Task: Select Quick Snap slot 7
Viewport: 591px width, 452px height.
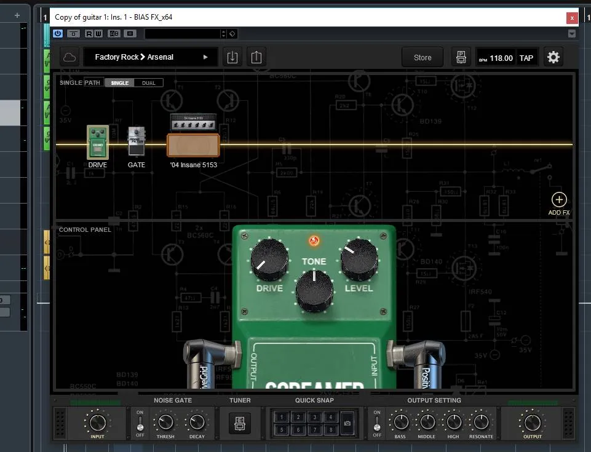Action: 314,429
